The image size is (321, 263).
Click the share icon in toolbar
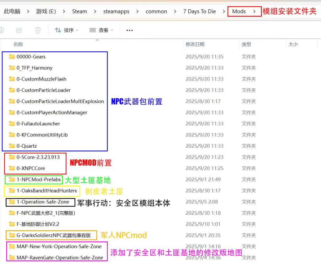19,30
